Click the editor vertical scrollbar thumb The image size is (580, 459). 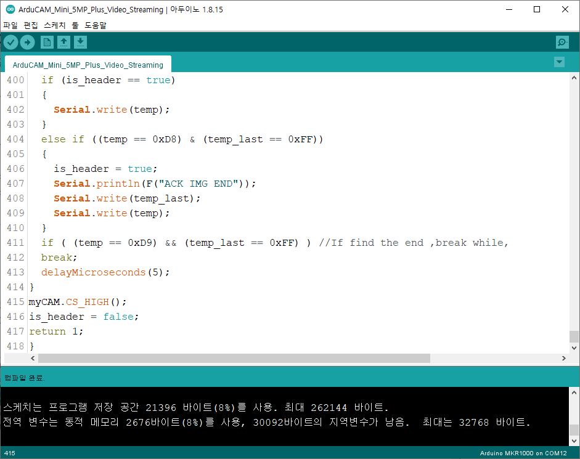574,336
